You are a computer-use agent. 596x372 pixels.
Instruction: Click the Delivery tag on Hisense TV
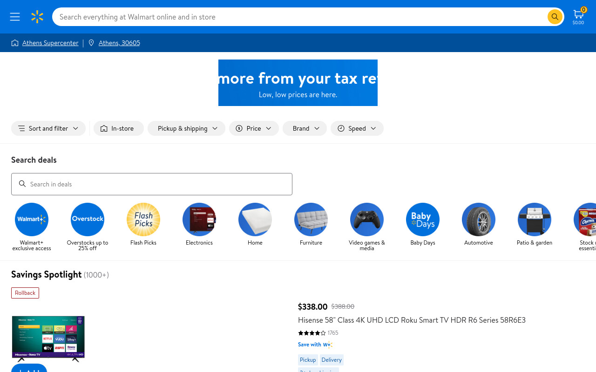[x=332, y=360]
